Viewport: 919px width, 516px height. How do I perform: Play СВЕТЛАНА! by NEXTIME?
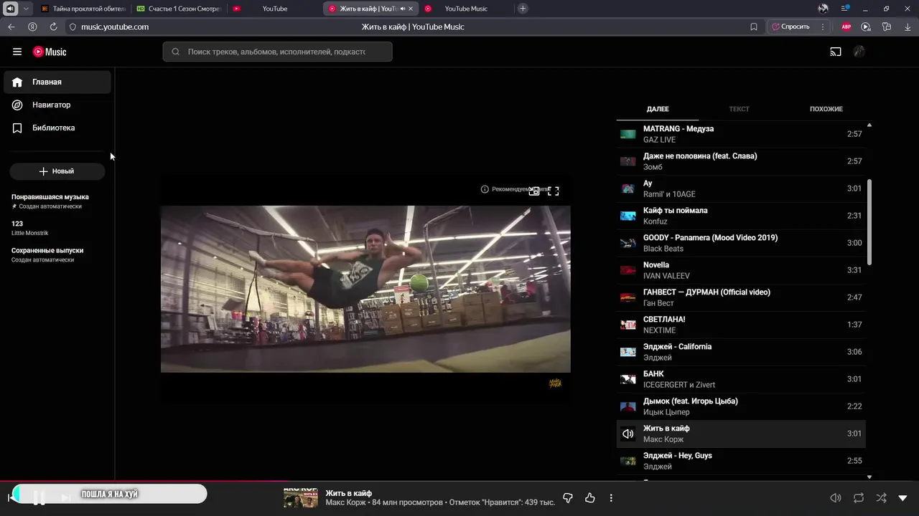tap(741, 325)
